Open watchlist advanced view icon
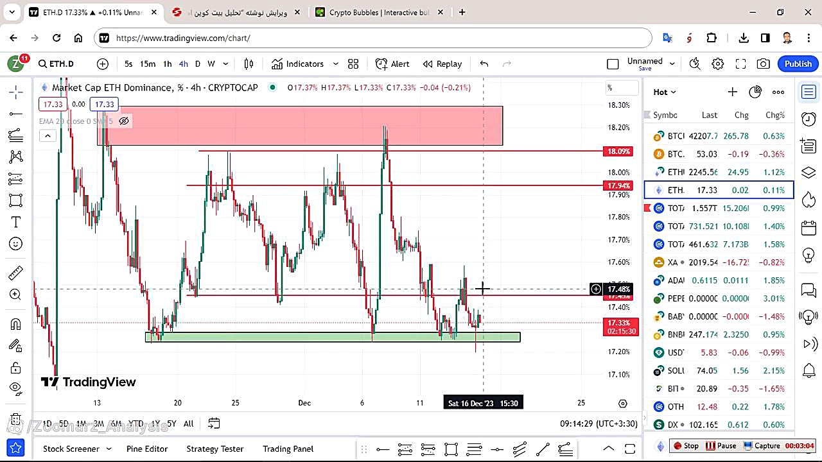The width and height of the screenshot is (822, 462). click(755, 92)
